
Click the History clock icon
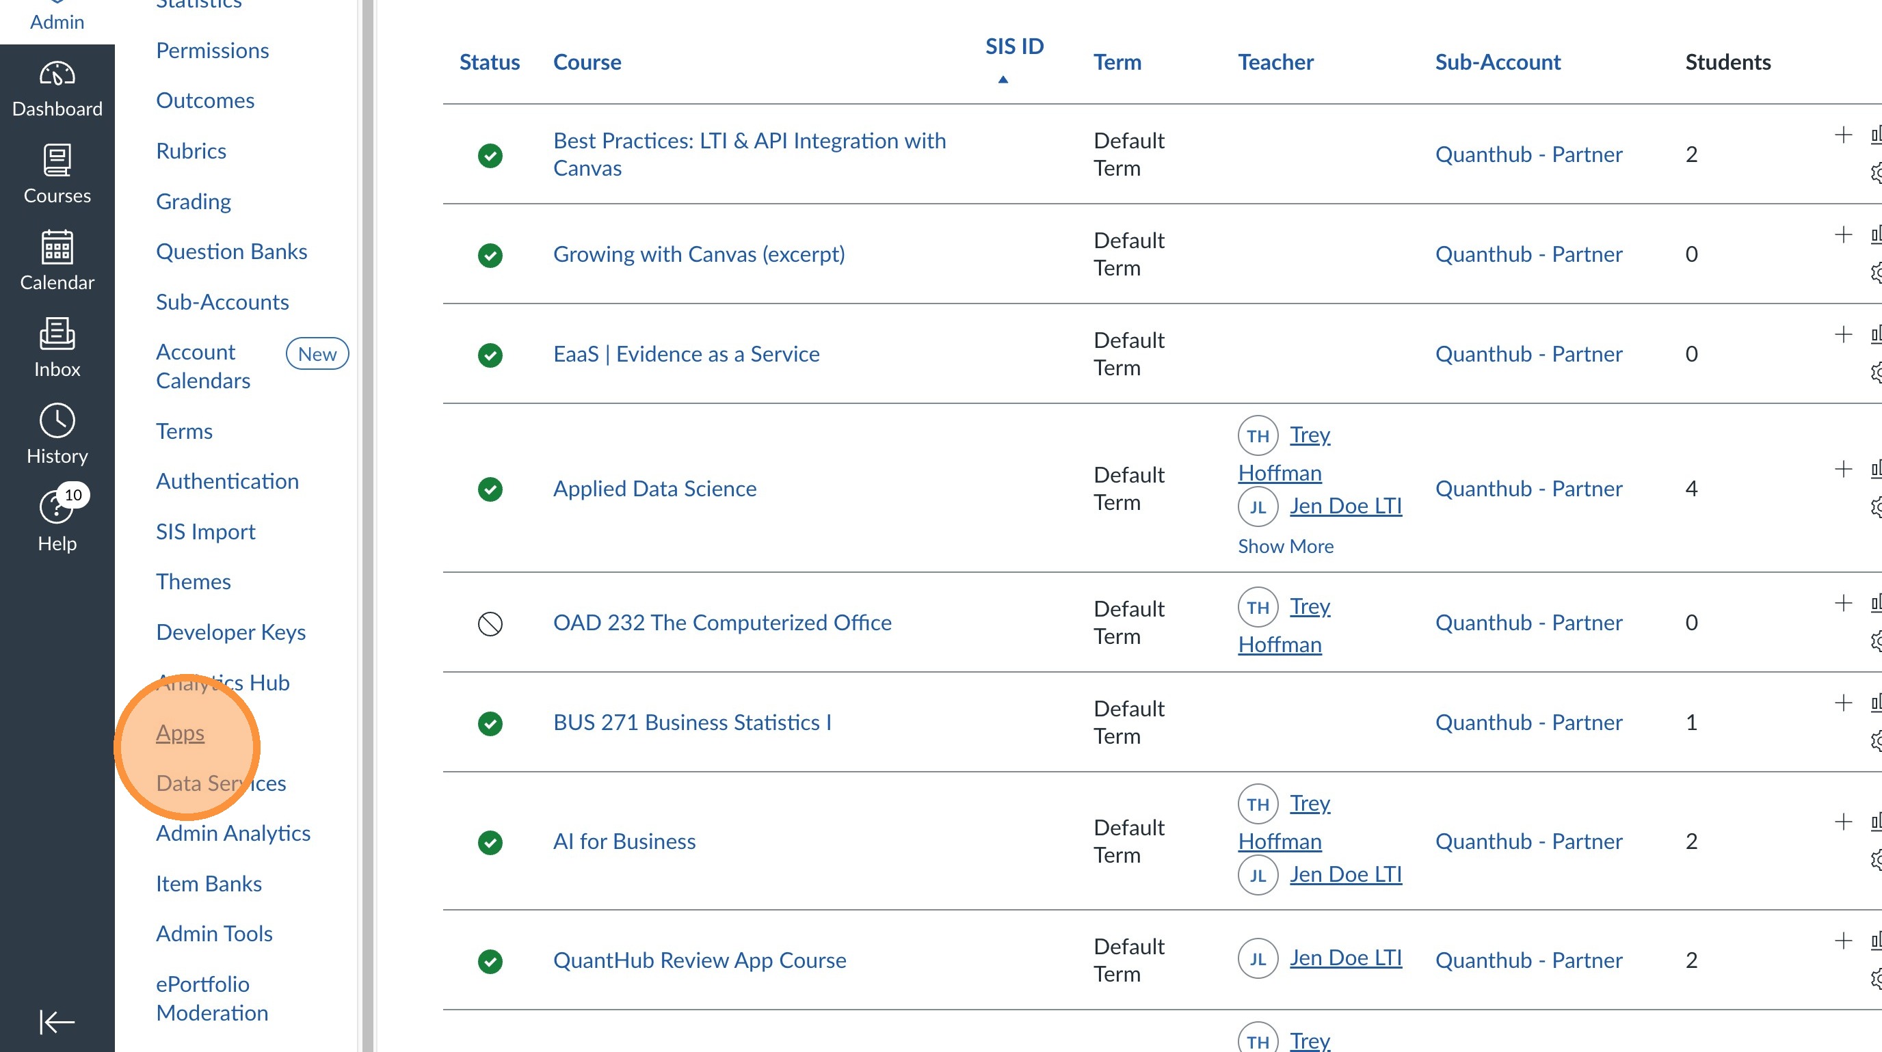pyautogui.click(x=57, y=421)
